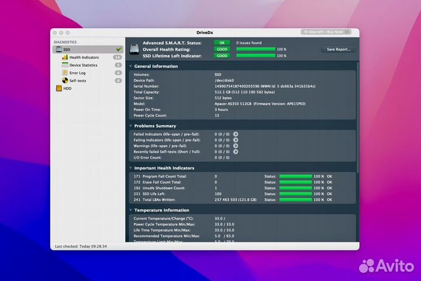The height and width of the screenshot is (281, 421).
Task: Click Health Indicators count badge 14
Action: point(118,57)
